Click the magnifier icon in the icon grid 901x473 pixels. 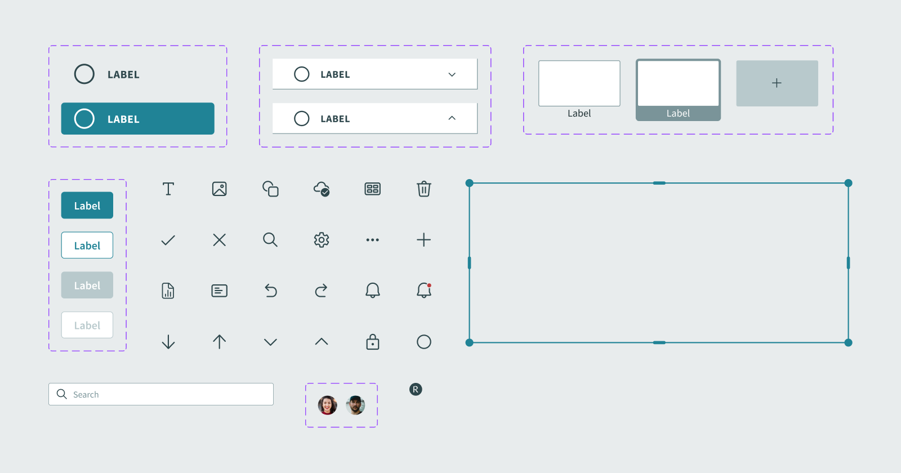[270, 240]
